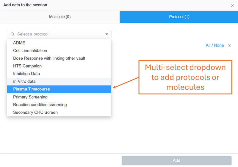Click the All link
The height and width of the screenshot is (167, 238).
[x=208, y=45]
